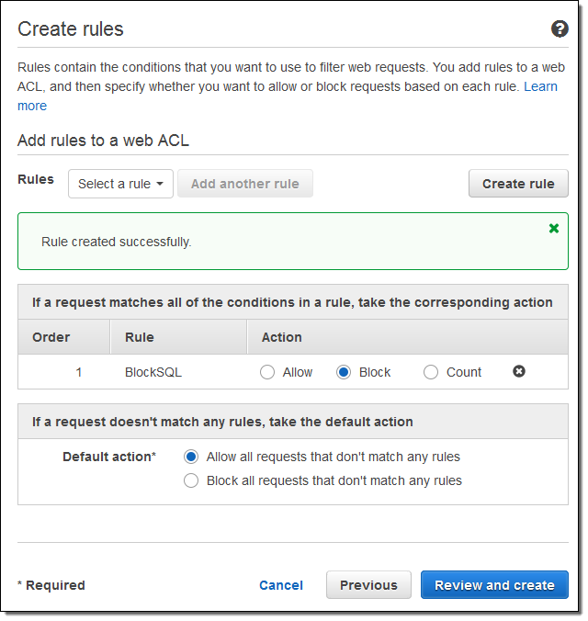Click the Order column header
588x621 pixels.
(51, 337)
